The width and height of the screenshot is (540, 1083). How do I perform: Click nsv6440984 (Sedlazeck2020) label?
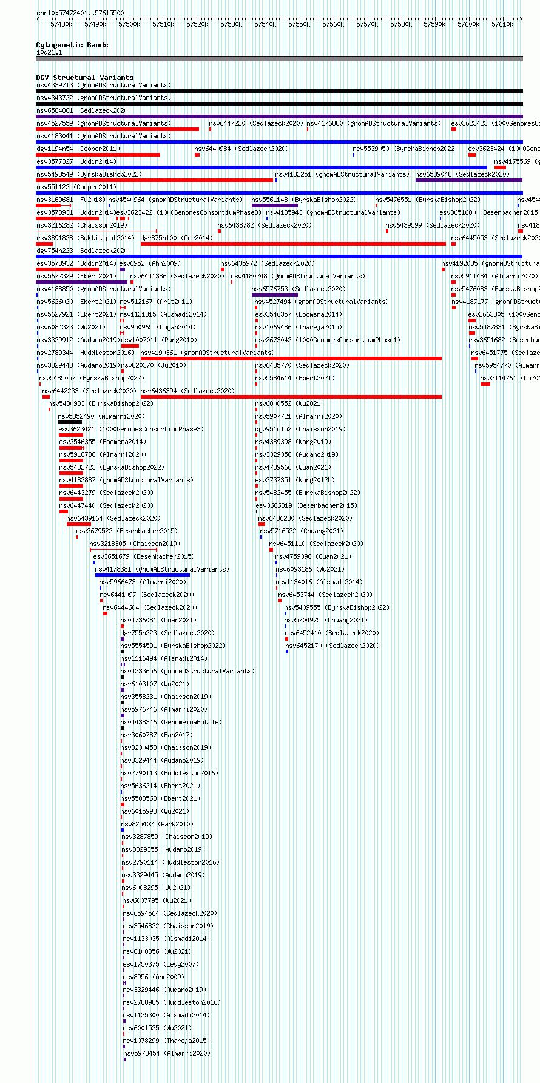click(241, 149)
